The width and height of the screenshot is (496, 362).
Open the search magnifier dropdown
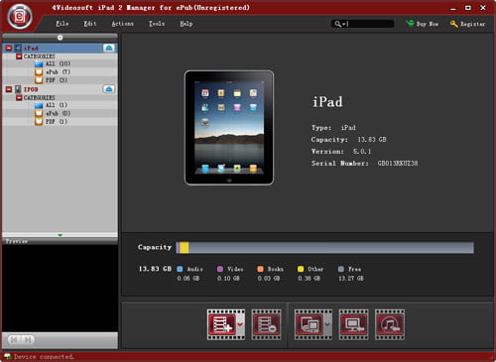pos(339,24)
